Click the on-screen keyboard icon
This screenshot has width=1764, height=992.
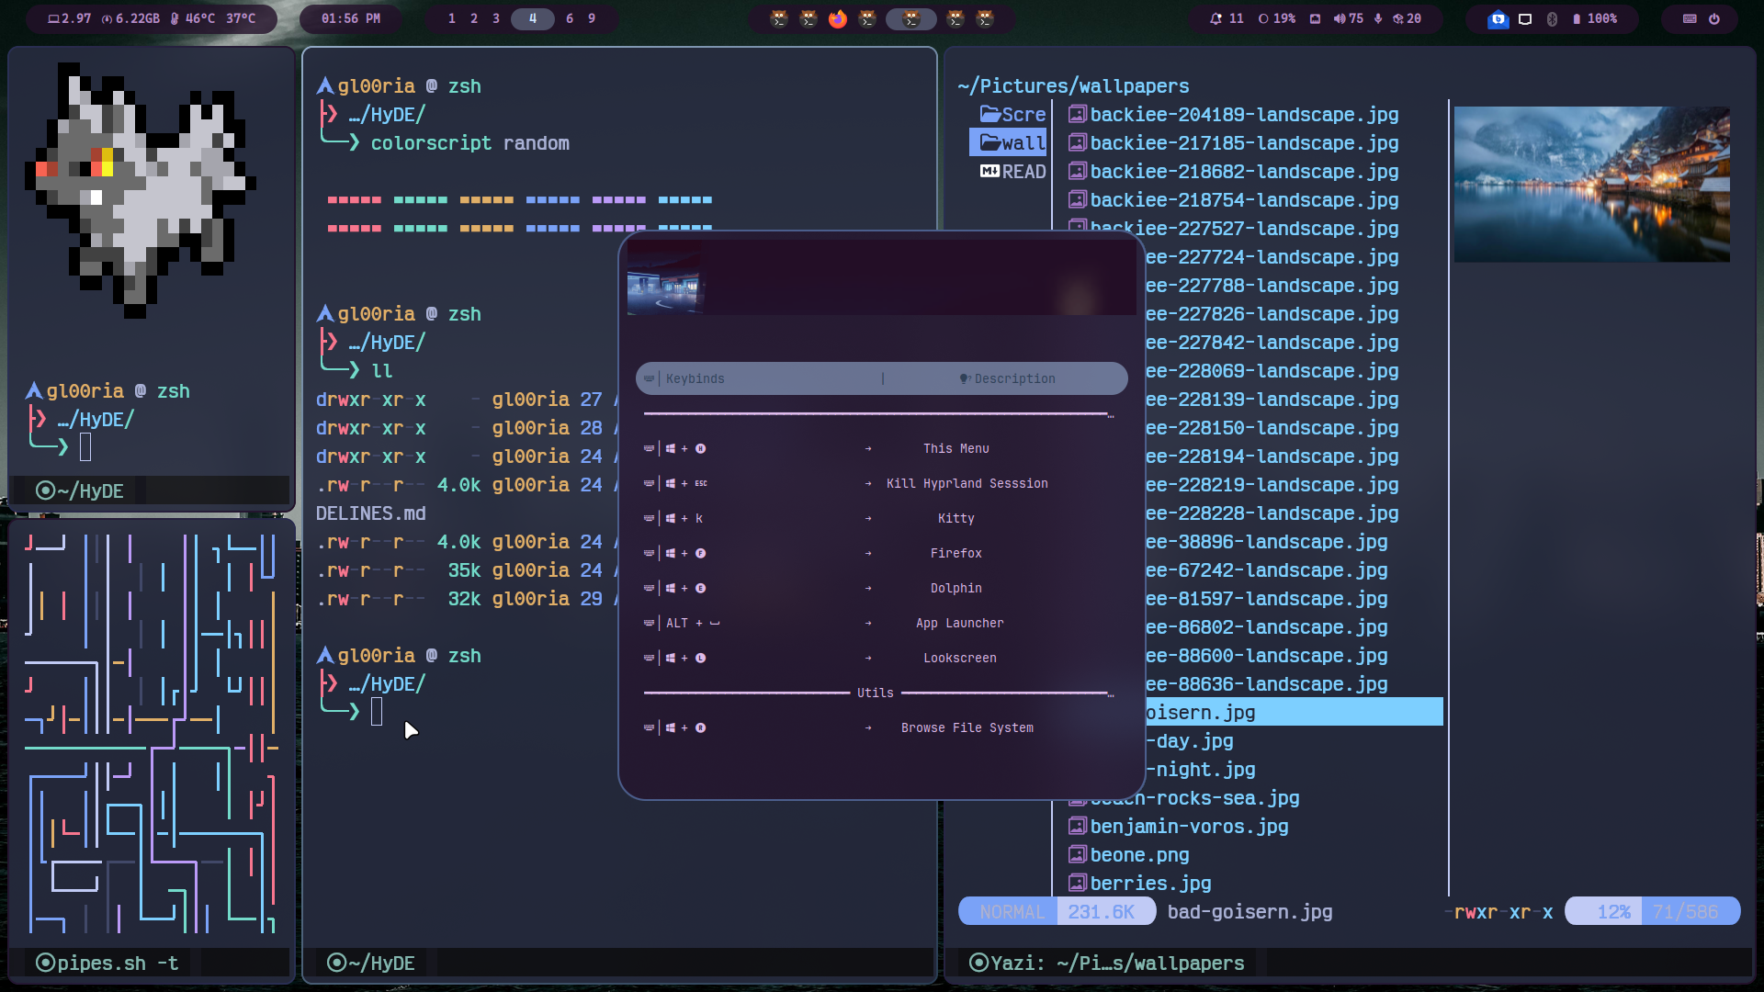pos(1690,18)
